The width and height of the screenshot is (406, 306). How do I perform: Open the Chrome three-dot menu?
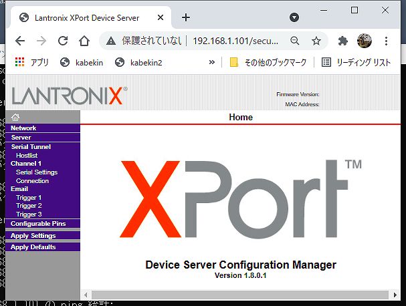pos(386,41)
